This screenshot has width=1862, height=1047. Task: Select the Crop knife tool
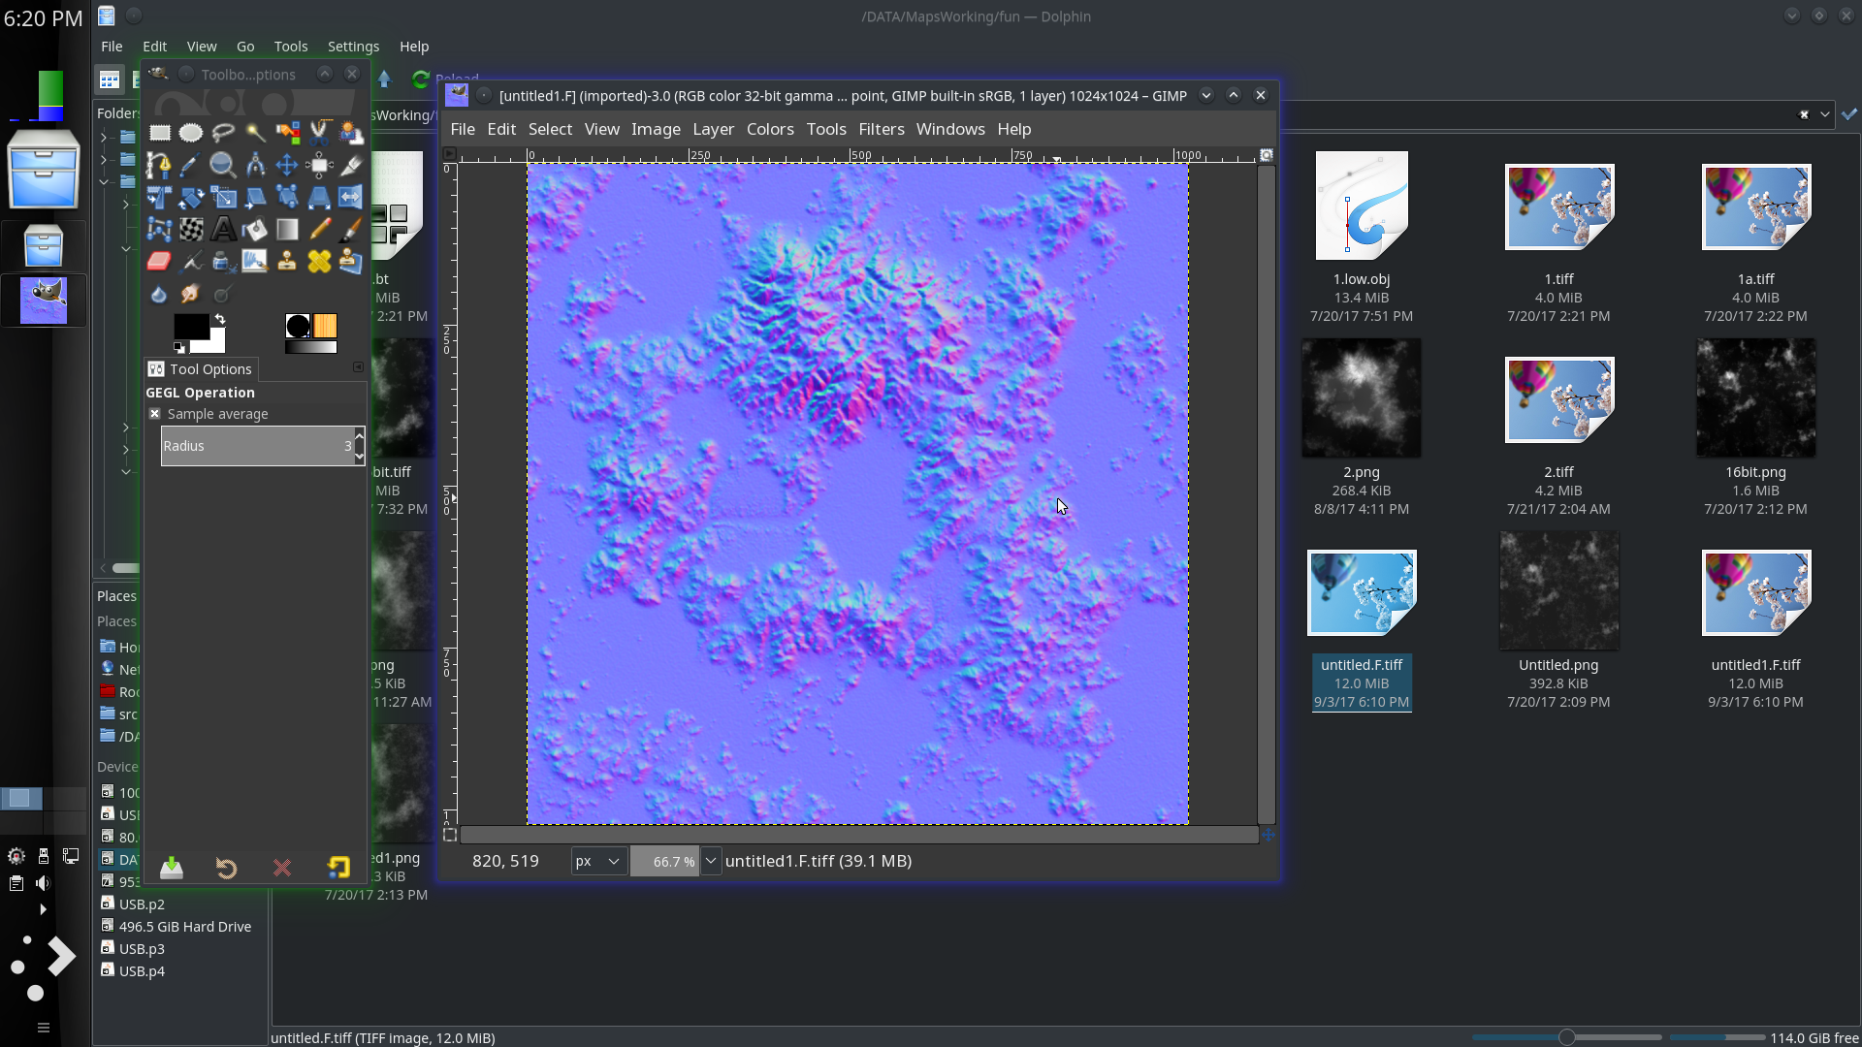click(351, 165)
